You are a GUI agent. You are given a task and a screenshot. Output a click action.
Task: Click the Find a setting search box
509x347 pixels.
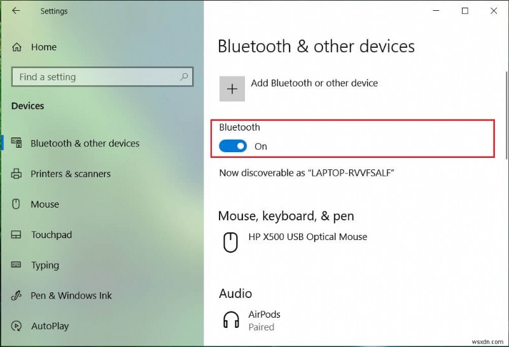[x=95, y=77]
